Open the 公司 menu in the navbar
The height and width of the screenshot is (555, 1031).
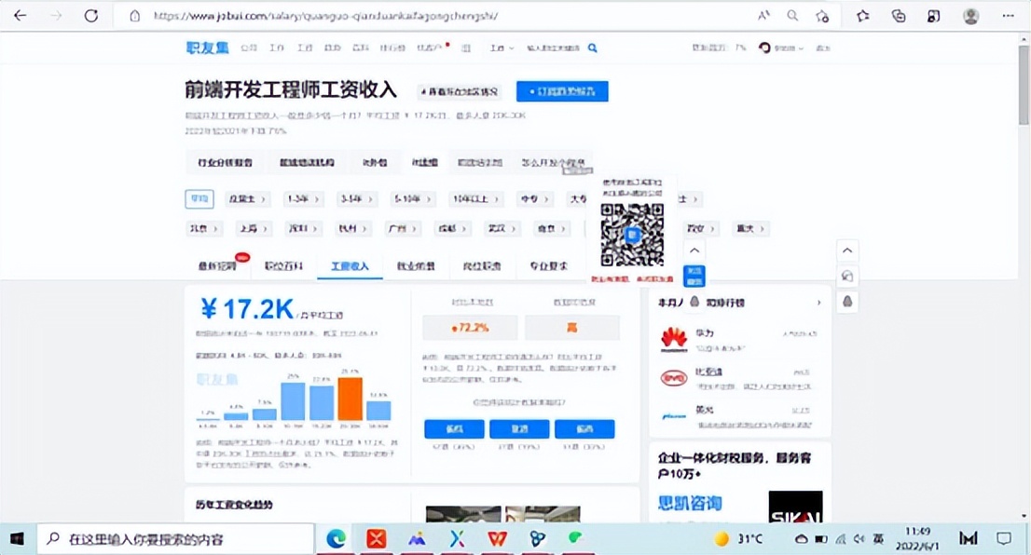pyautogui.click(x=247, y=47)
